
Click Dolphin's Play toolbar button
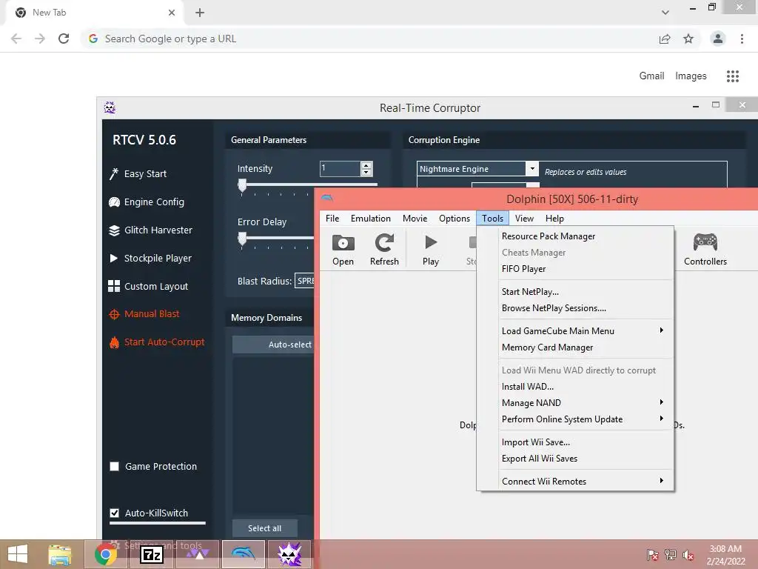(x=431, y=249)
